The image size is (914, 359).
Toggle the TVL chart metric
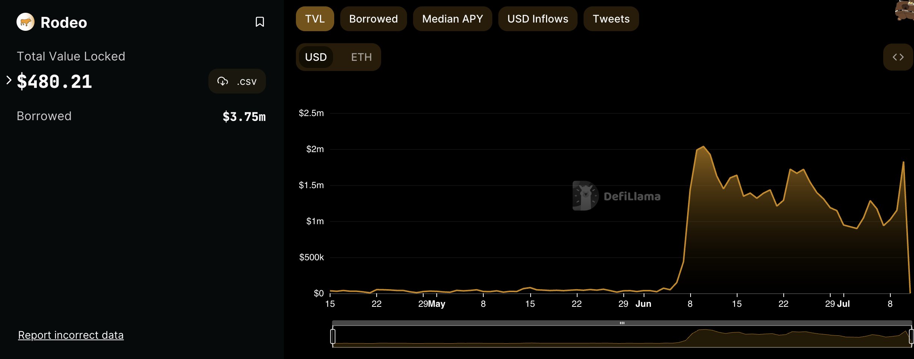pos(315,19)
